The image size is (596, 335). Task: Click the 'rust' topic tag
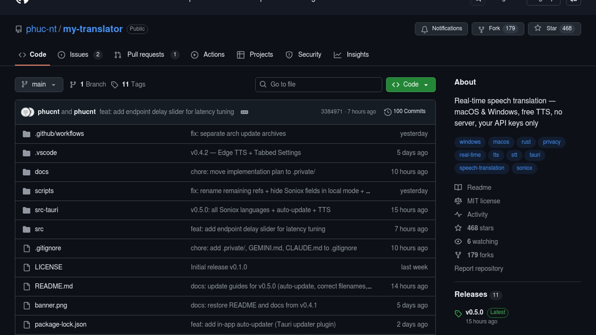[526, 142]
